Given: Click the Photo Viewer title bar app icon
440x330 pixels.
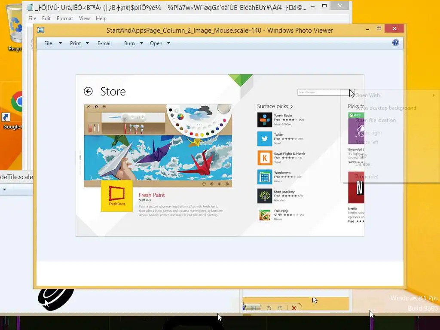Looking at the screenshot, I should [x=41, y=30].
